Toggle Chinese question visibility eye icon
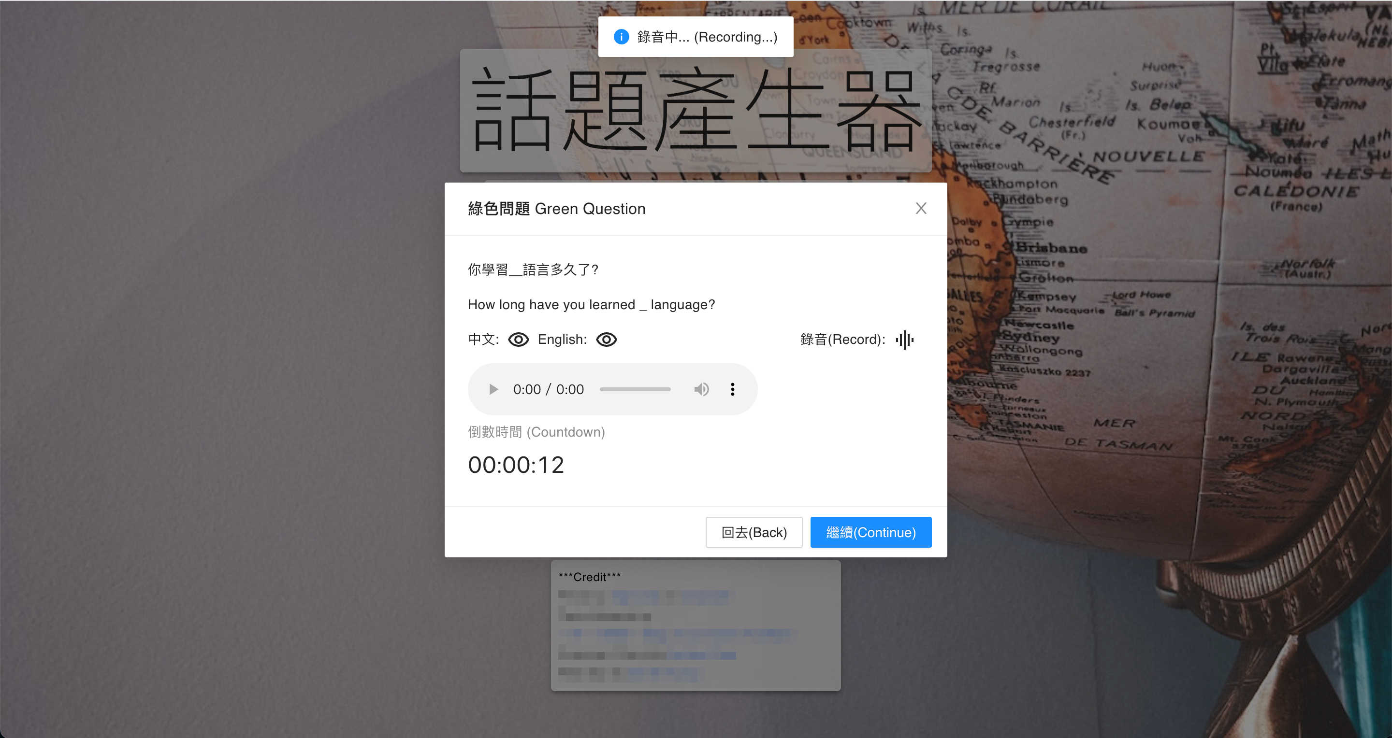The width and height of the screenshot is (1392, 738). pyautogui.click(x=518, y=340)
